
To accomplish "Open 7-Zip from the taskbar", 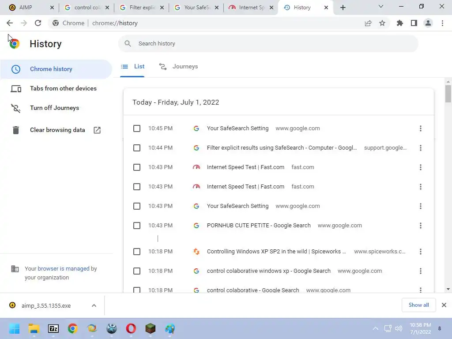I will pyautogui.click(x=53, y=328).
